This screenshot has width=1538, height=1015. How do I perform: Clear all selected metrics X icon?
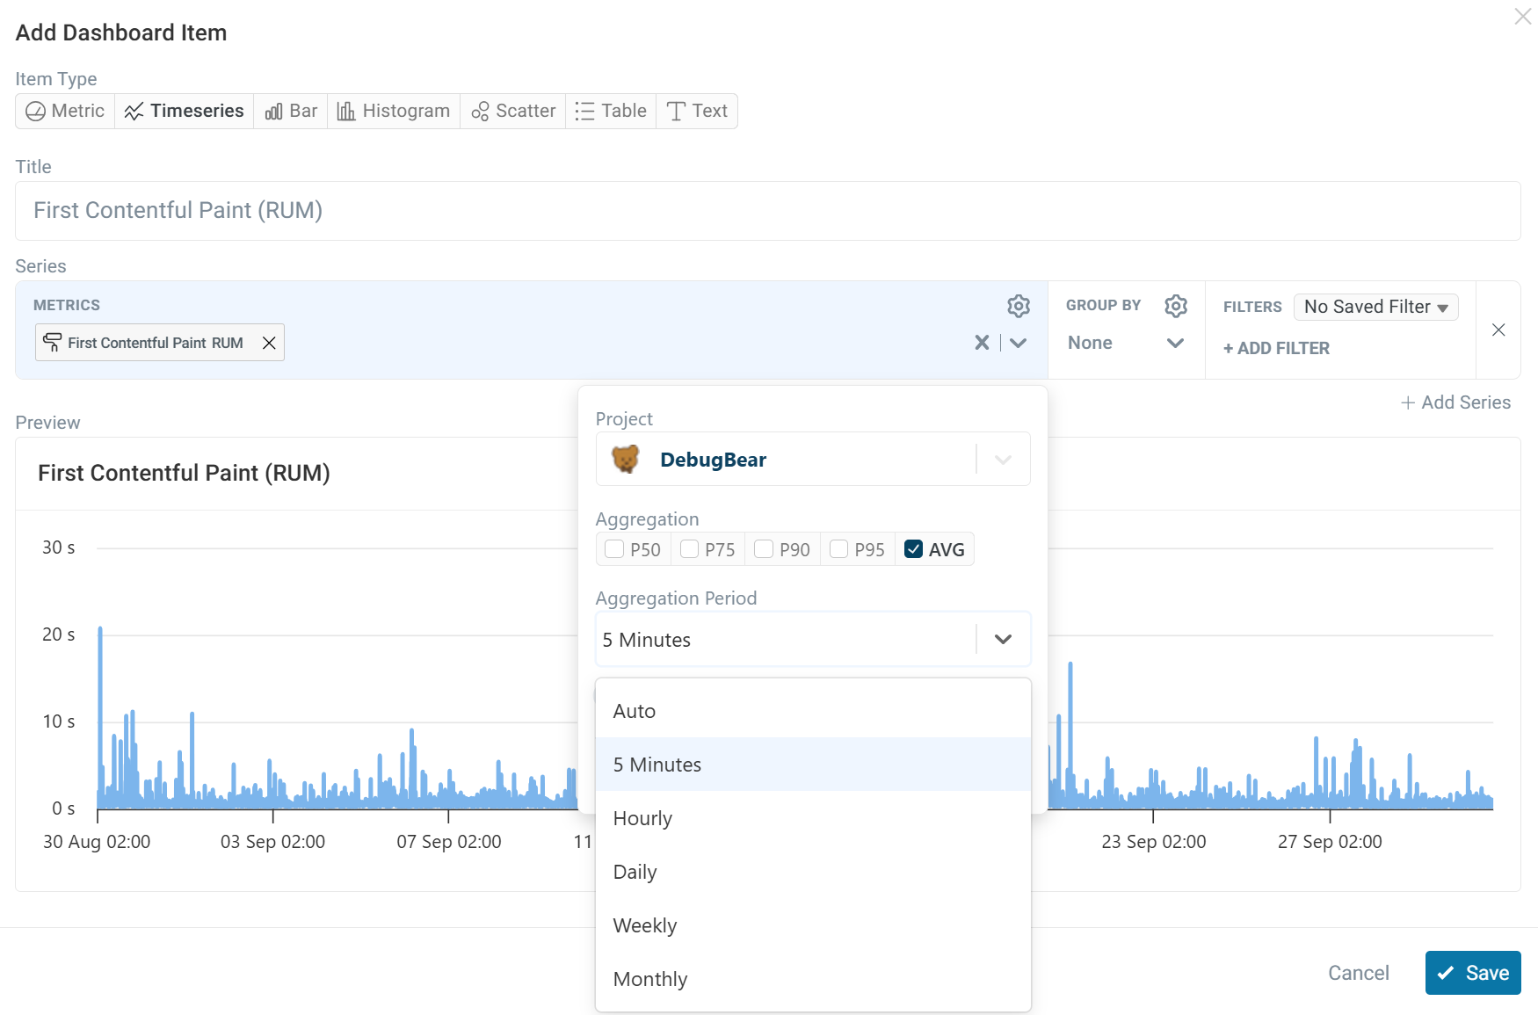(982, 343)
